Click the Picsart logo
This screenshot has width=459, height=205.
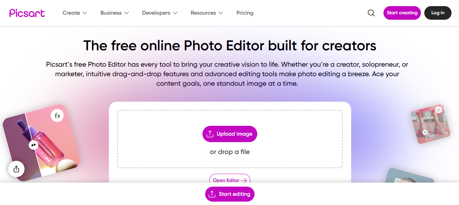pos(27,13)
